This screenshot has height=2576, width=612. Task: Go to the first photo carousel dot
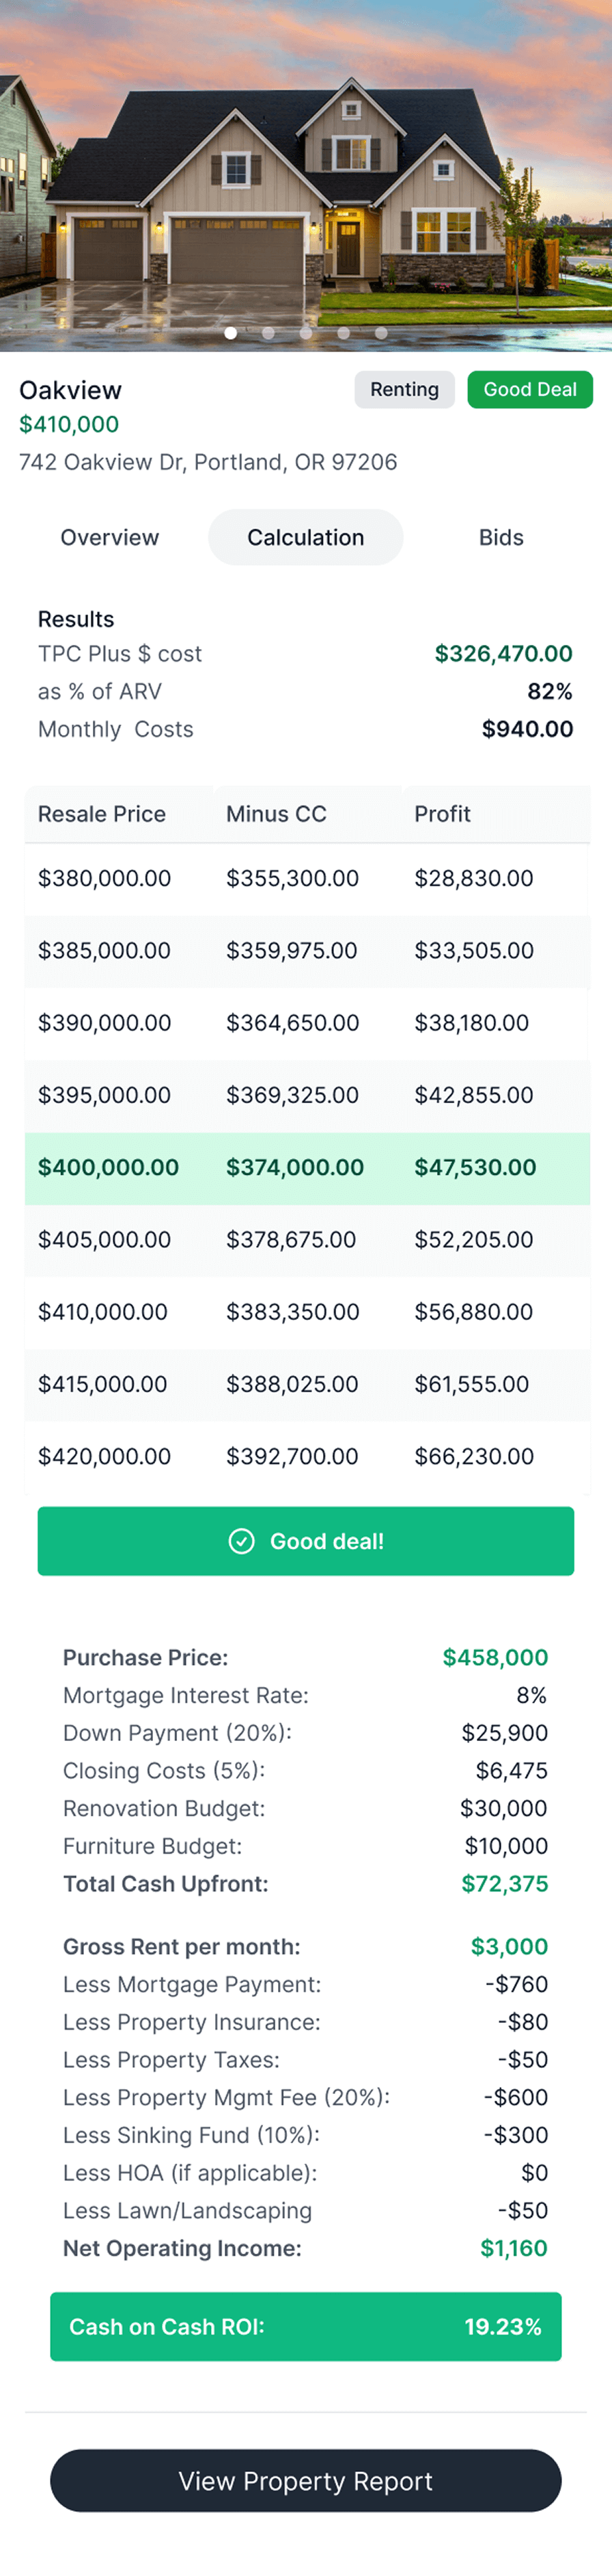231,333
